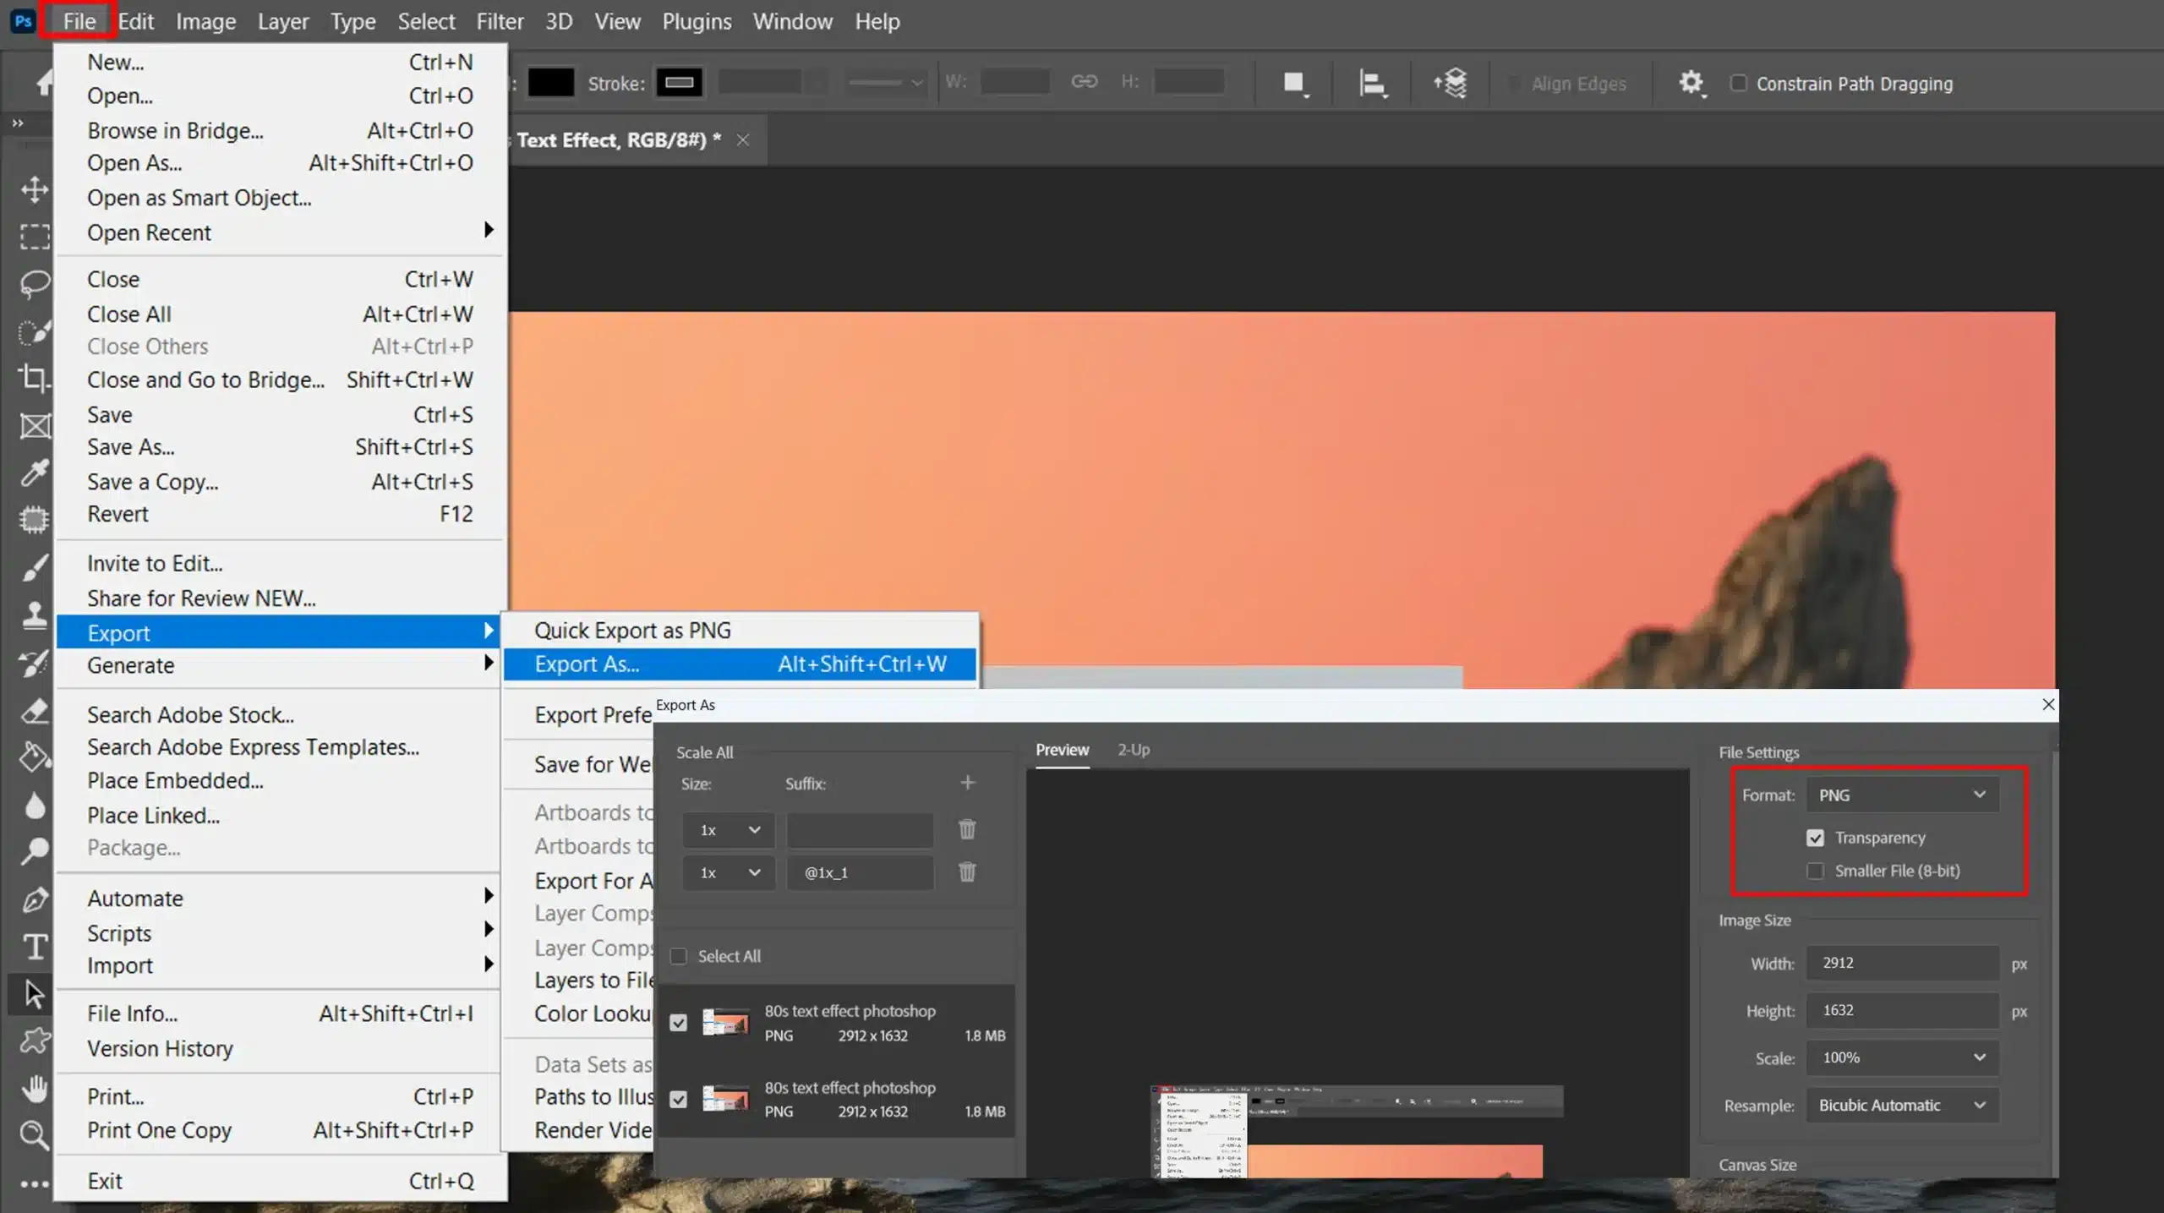Toggle Transparency checkbox in File Settings

[1815, 837]
